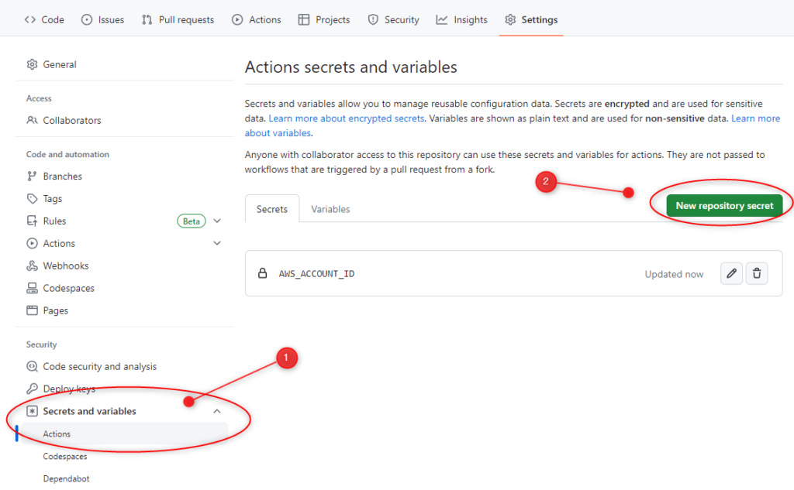Screen dimensions: 794x490
Task: Click the shield icon on the Security tab
Action: tap(372, 19)
